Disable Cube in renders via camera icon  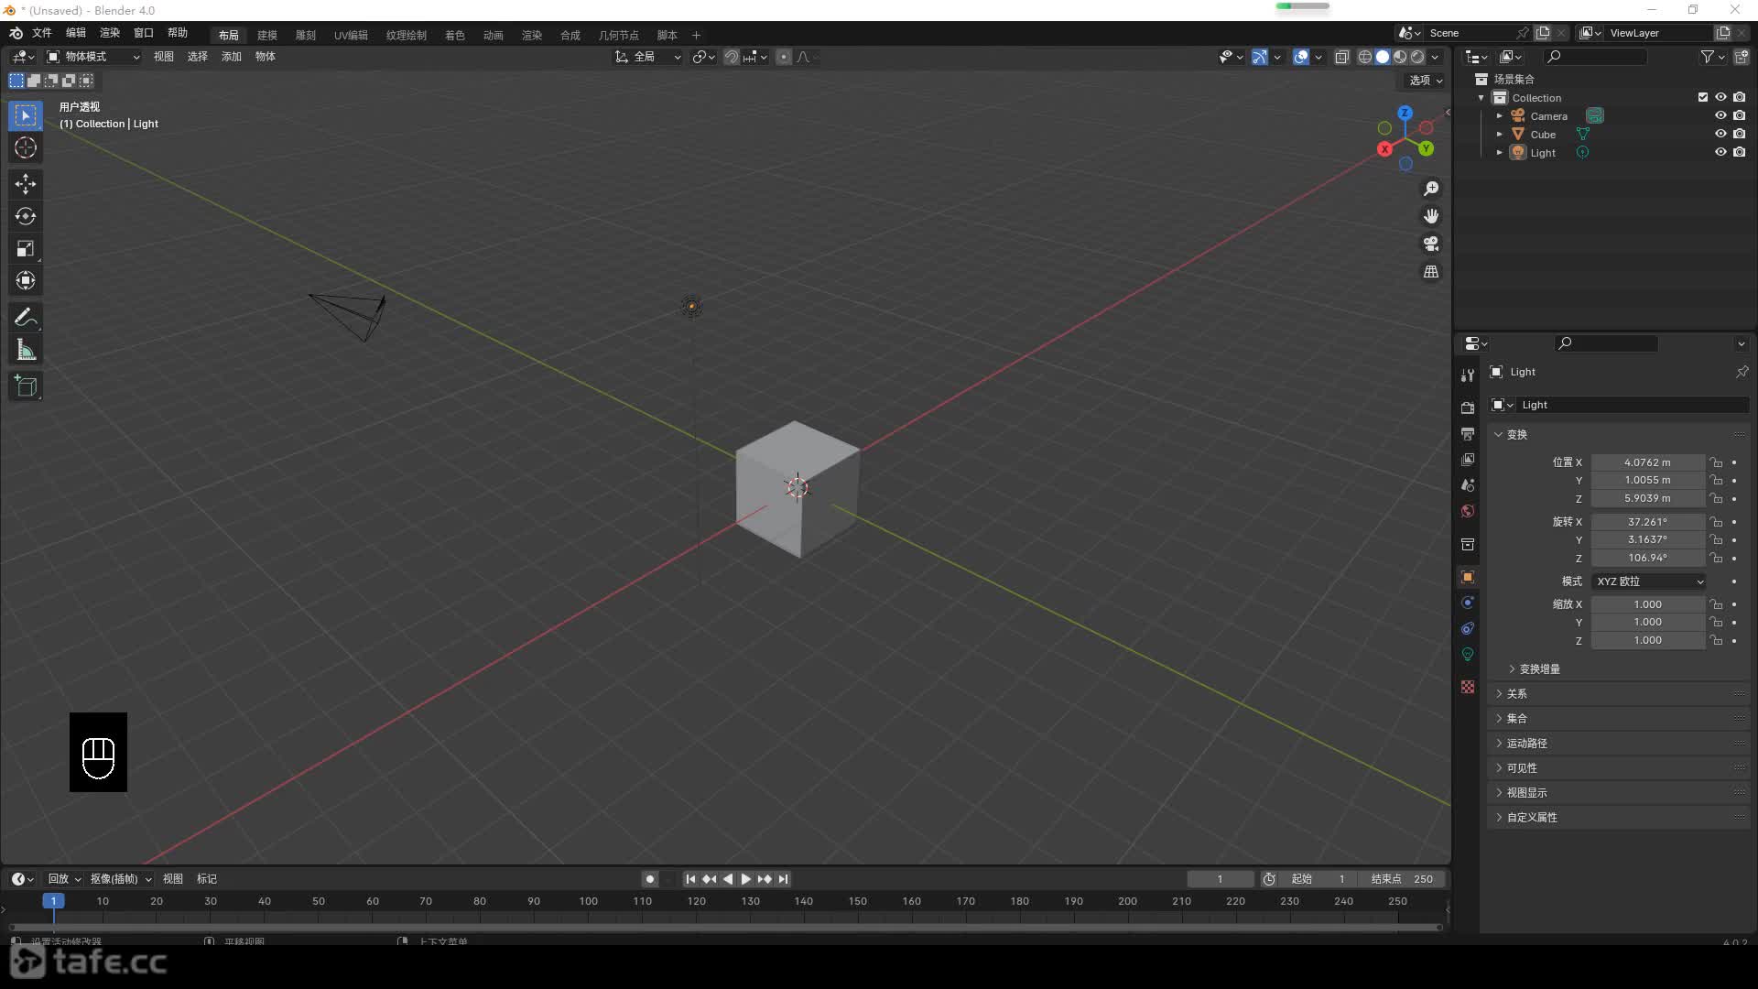[1739, 134]
